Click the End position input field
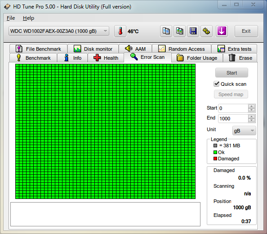 coord(233,119)
